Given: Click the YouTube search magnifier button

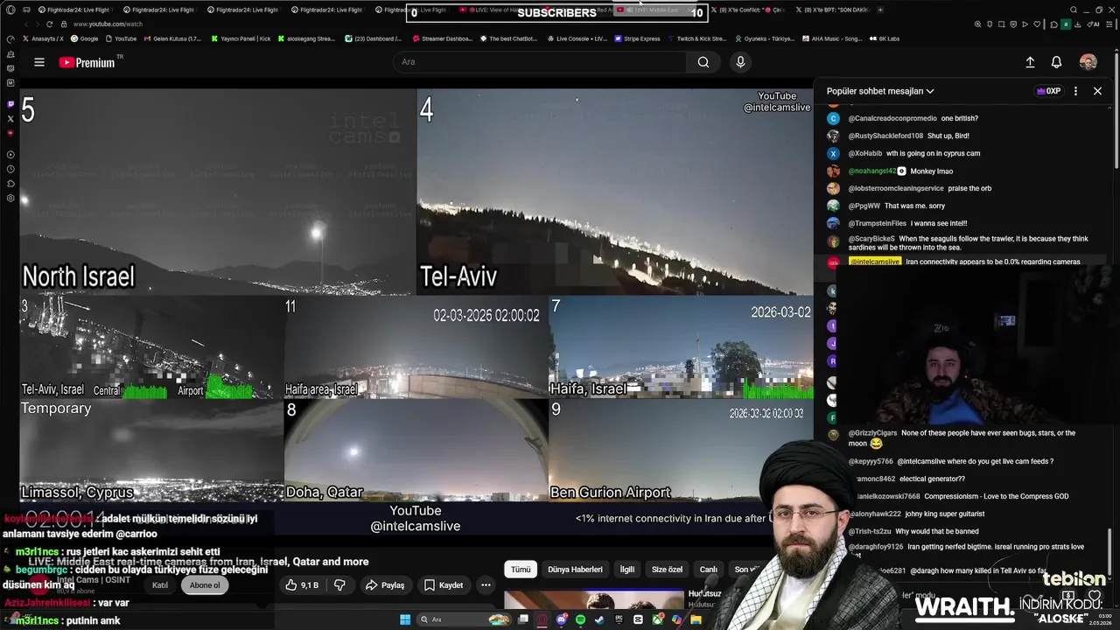Looking at the screenshot, I should tap(703, 62).
